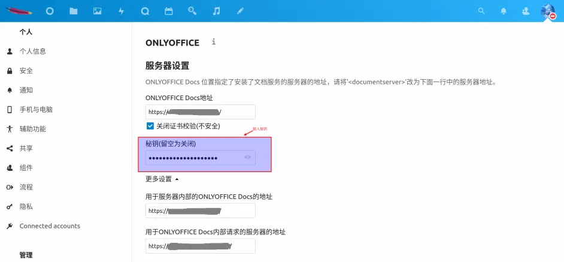The width and height of the screenshot is (564, 262).
Task: Open the Music note app icon
Action: click(216, 11)
